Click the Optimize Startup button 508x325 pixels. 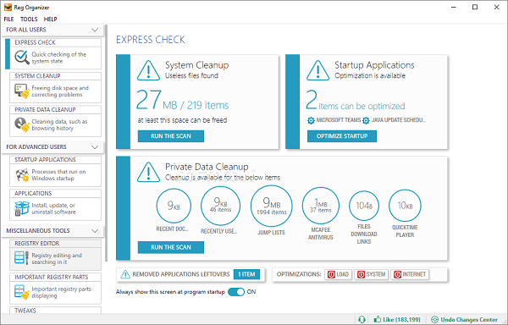[342, 136]
